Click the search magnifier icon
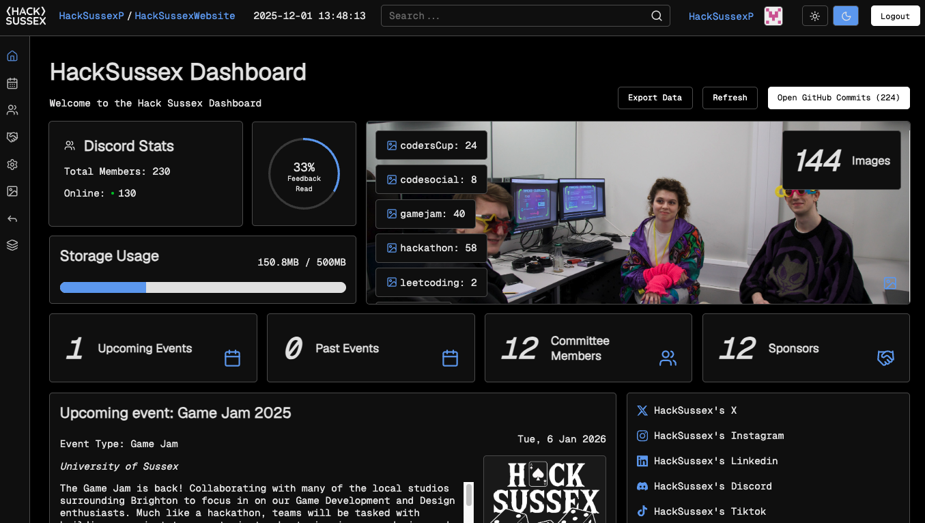 pos(656,15)
